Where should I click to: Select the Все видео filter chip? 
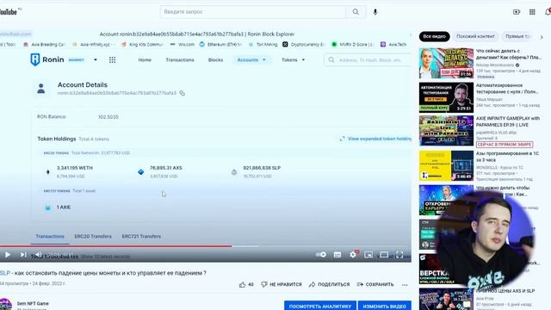click(434, 36)
